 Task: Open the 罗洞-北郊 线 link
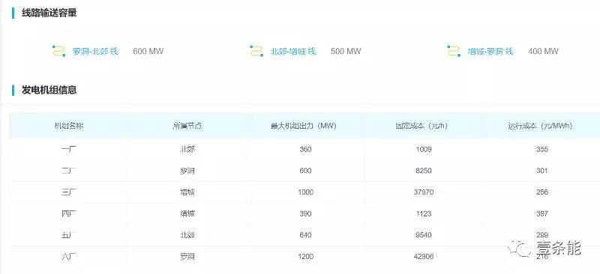95,51
